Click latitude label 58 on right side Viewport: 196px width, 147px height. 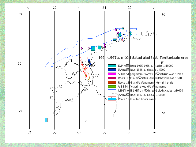[163, 113]
